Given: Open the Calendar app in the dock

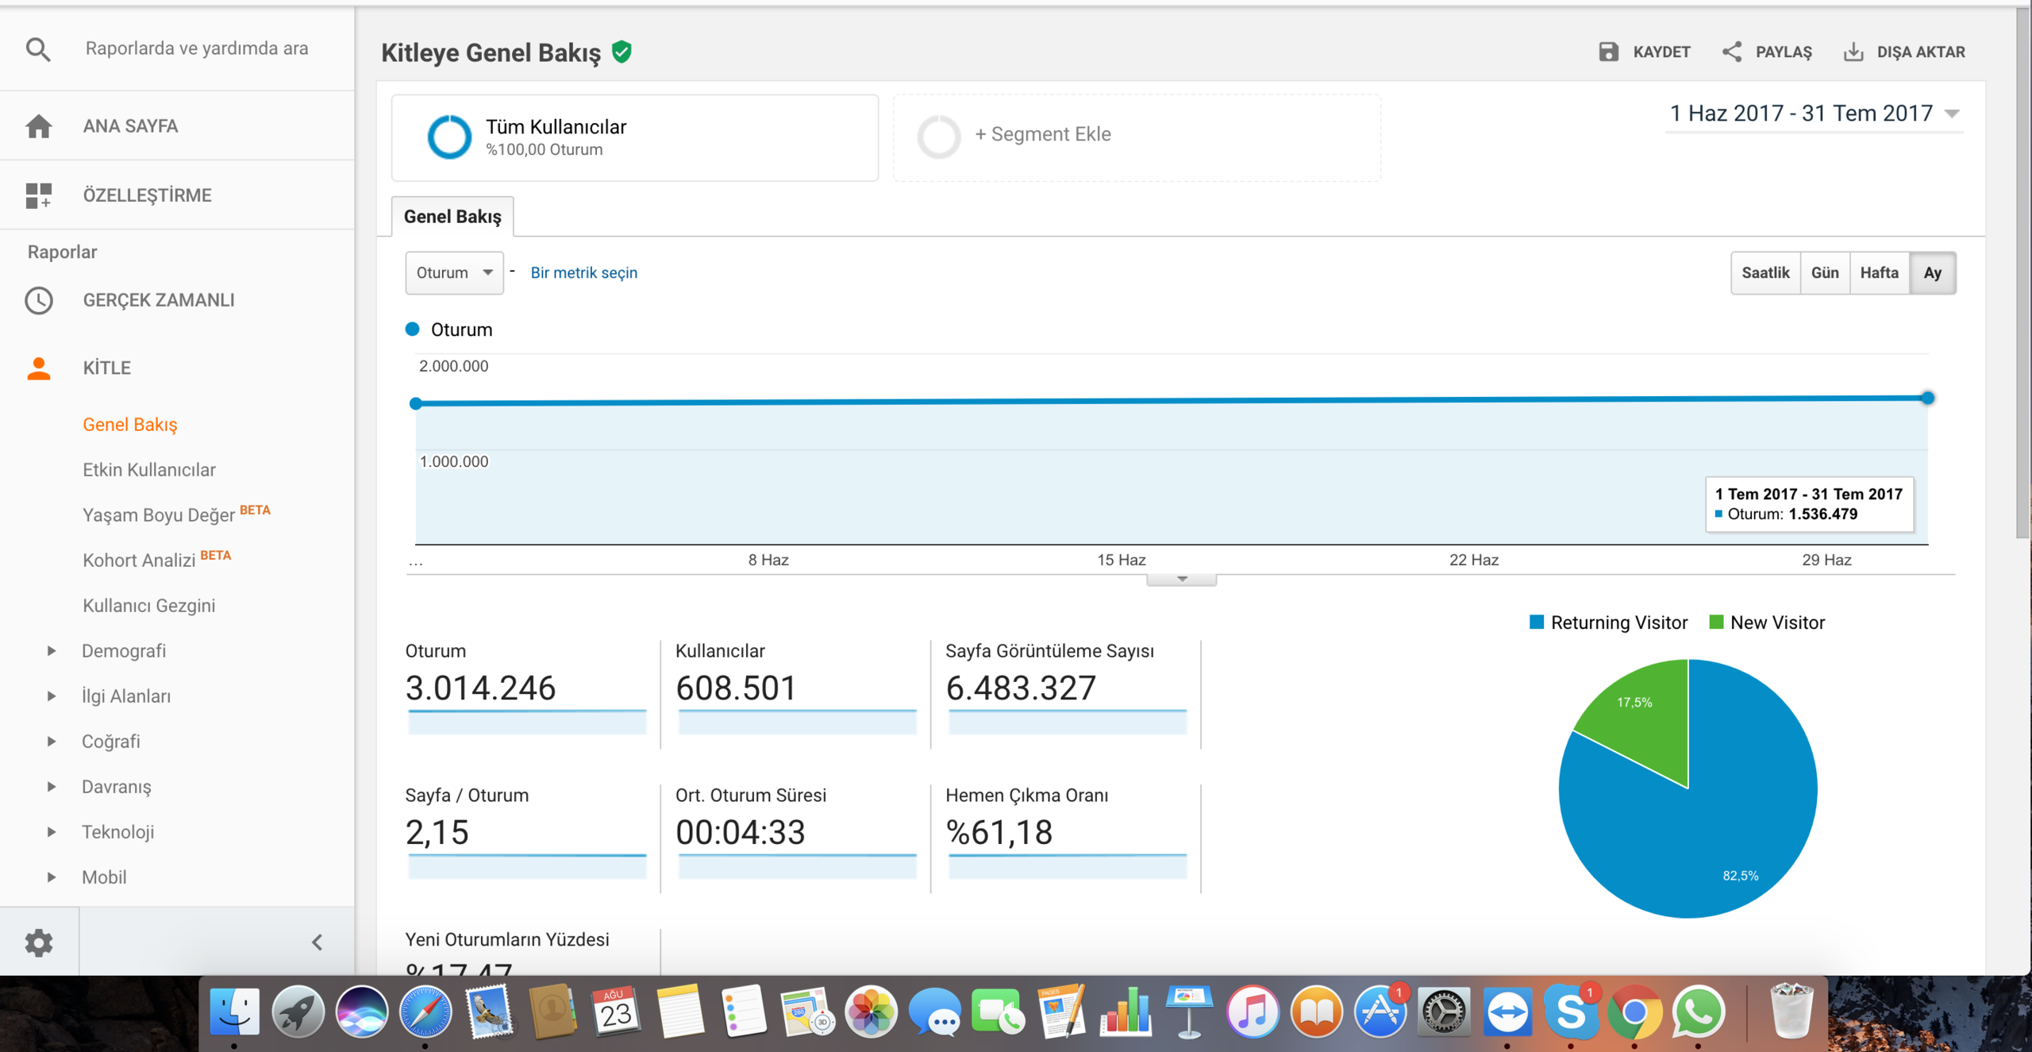Looking at the screenshot, I should (x=616, y=1012).
